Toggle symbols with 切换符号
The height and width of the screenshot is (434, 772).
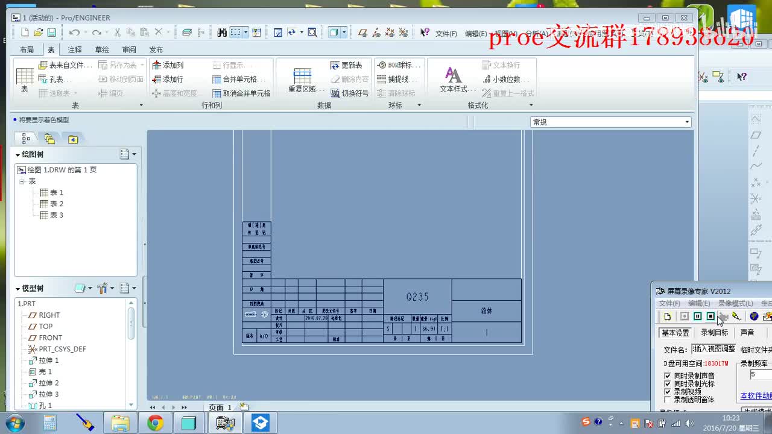click(x=350, y=93)
